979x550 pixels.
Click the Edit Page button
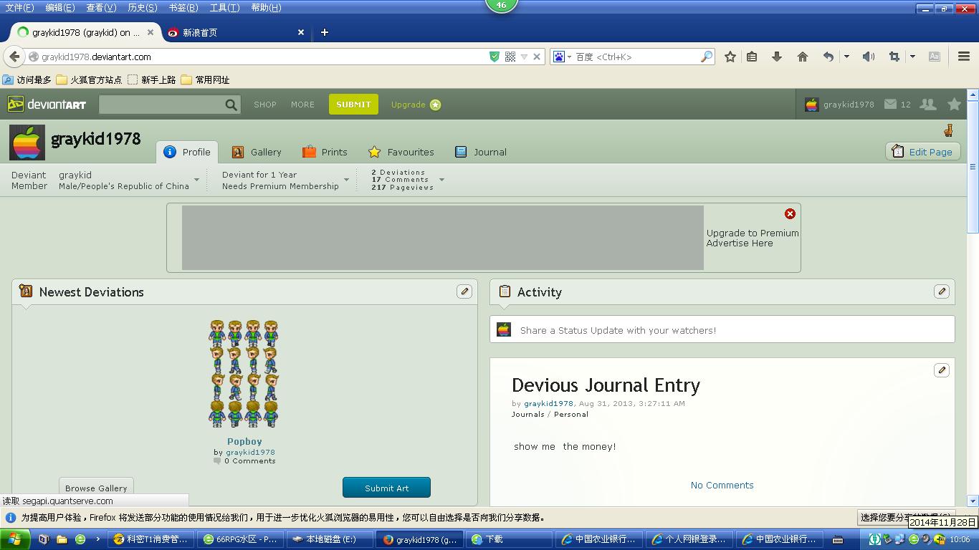tap(923, 152)
